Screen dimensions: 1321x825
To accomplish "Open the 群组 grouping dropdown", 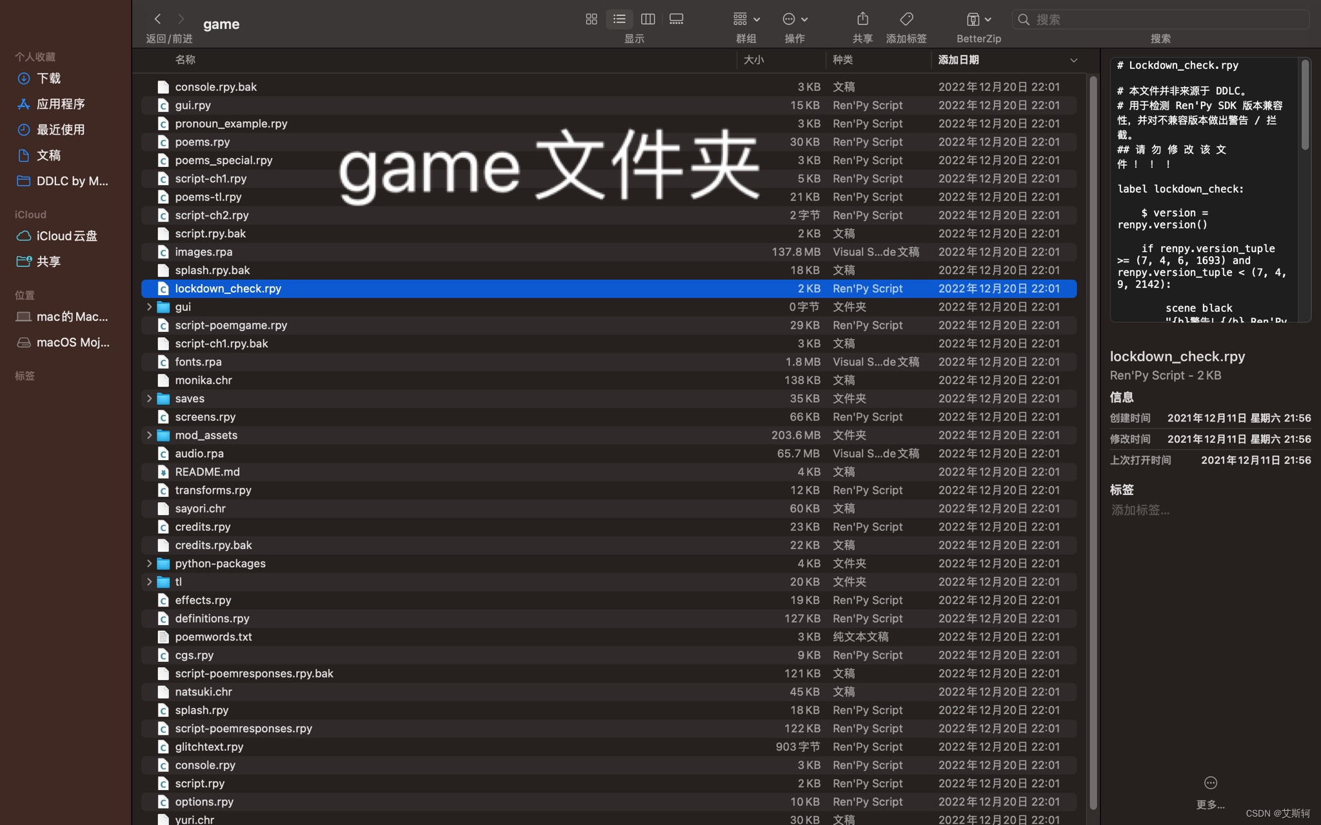I will click(744, 19).
